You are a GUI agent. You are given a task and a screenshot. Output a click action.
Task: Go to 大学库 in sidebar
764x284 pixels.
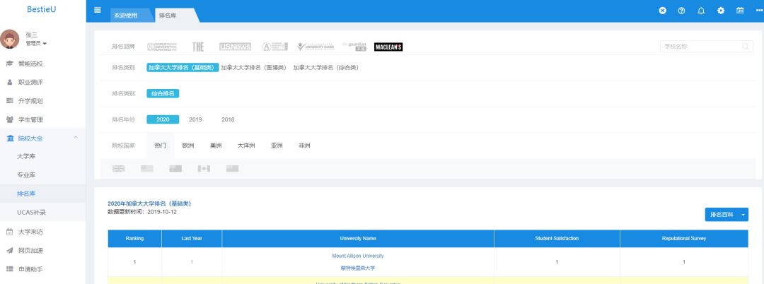click(x=26, y=156)
